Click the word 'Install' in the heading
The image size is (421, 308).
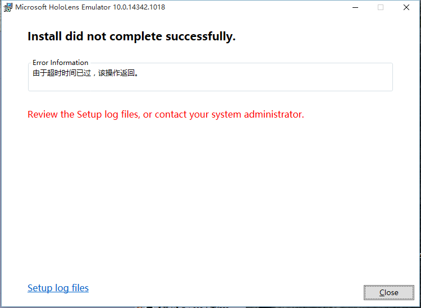tap(44, 36)
